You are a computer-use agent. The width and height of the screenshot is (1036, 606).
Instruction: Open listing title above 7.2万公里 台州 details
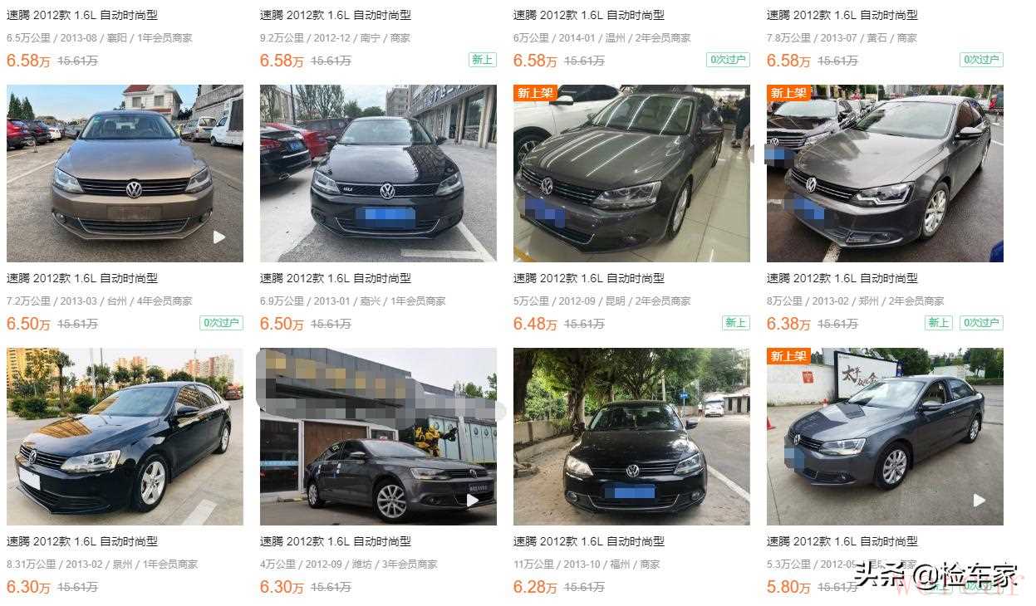82,278
